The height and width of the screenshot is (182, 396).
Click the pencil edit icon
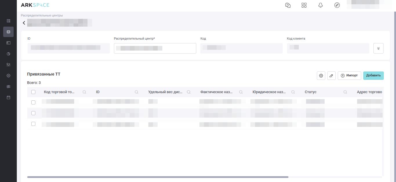[331, 76]
